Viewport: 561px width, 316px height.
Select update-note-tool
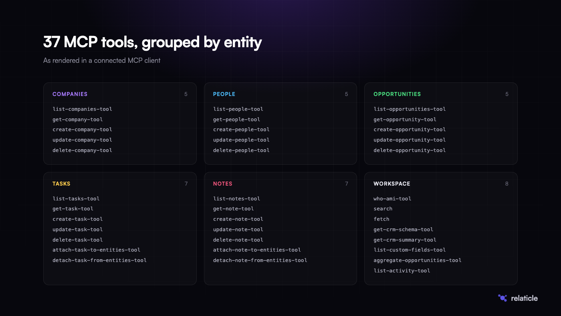(238, 230)
